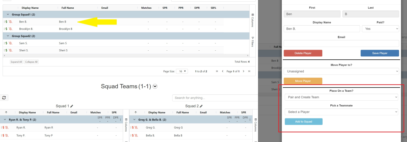This screenshot has height=142, width=407.
Task: Click the red dollar icon for Bella B.
Action: point(133,136)
